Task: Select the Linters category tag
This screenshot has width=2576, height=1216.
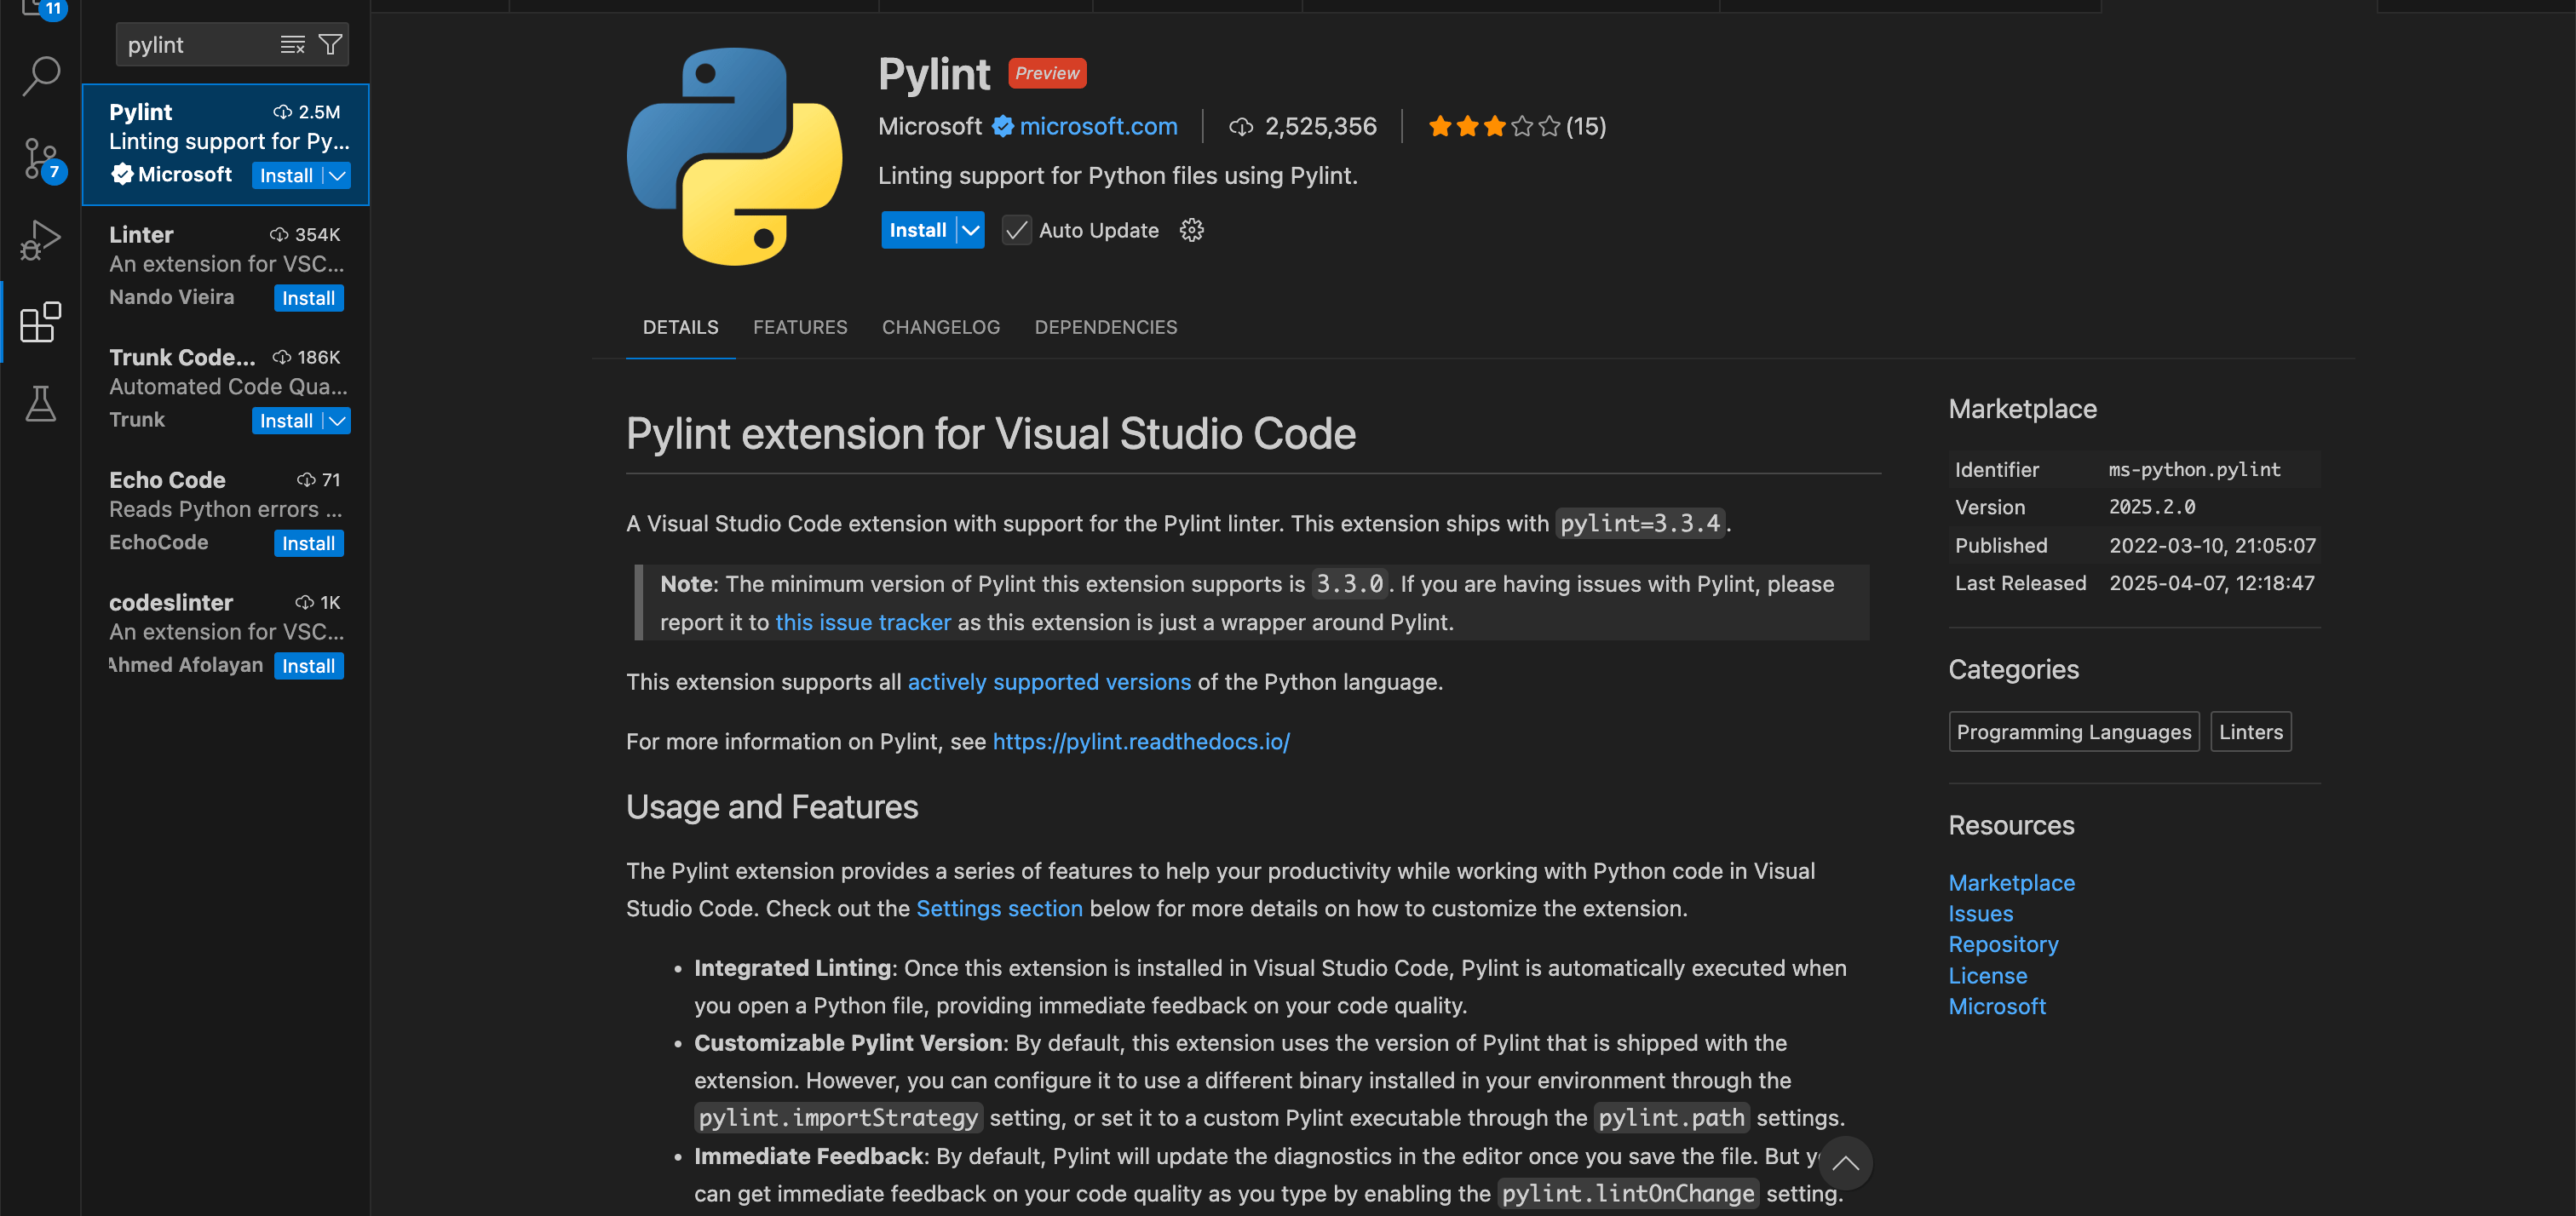Action: pos(2250,732)
